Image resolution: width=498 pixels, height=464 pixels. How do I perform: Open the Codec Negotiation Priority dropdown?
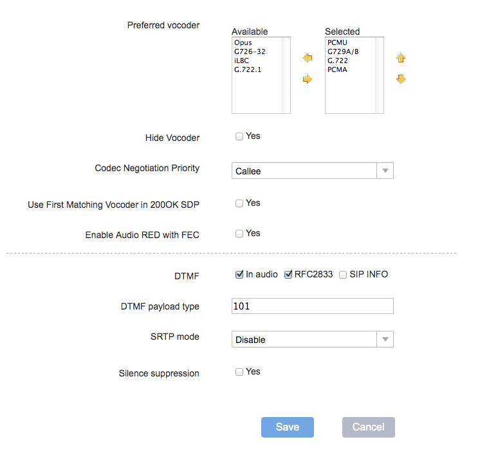[x=313, y=171]
